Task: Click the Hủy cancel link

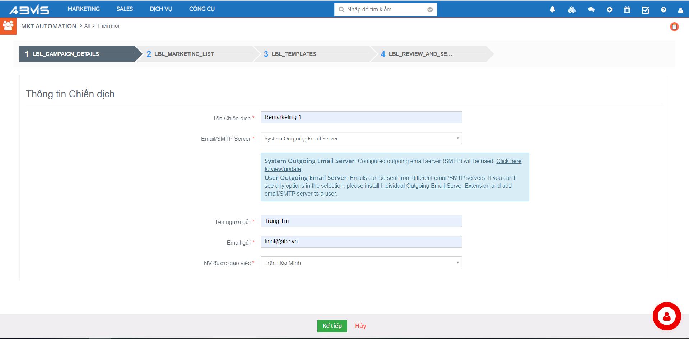Action: pyautogui.click(x=360, y=326)
